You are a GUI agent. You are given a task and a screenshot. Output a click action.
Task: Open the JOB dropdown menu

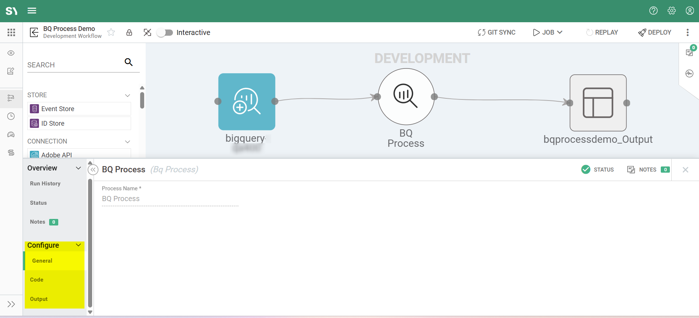548,32
